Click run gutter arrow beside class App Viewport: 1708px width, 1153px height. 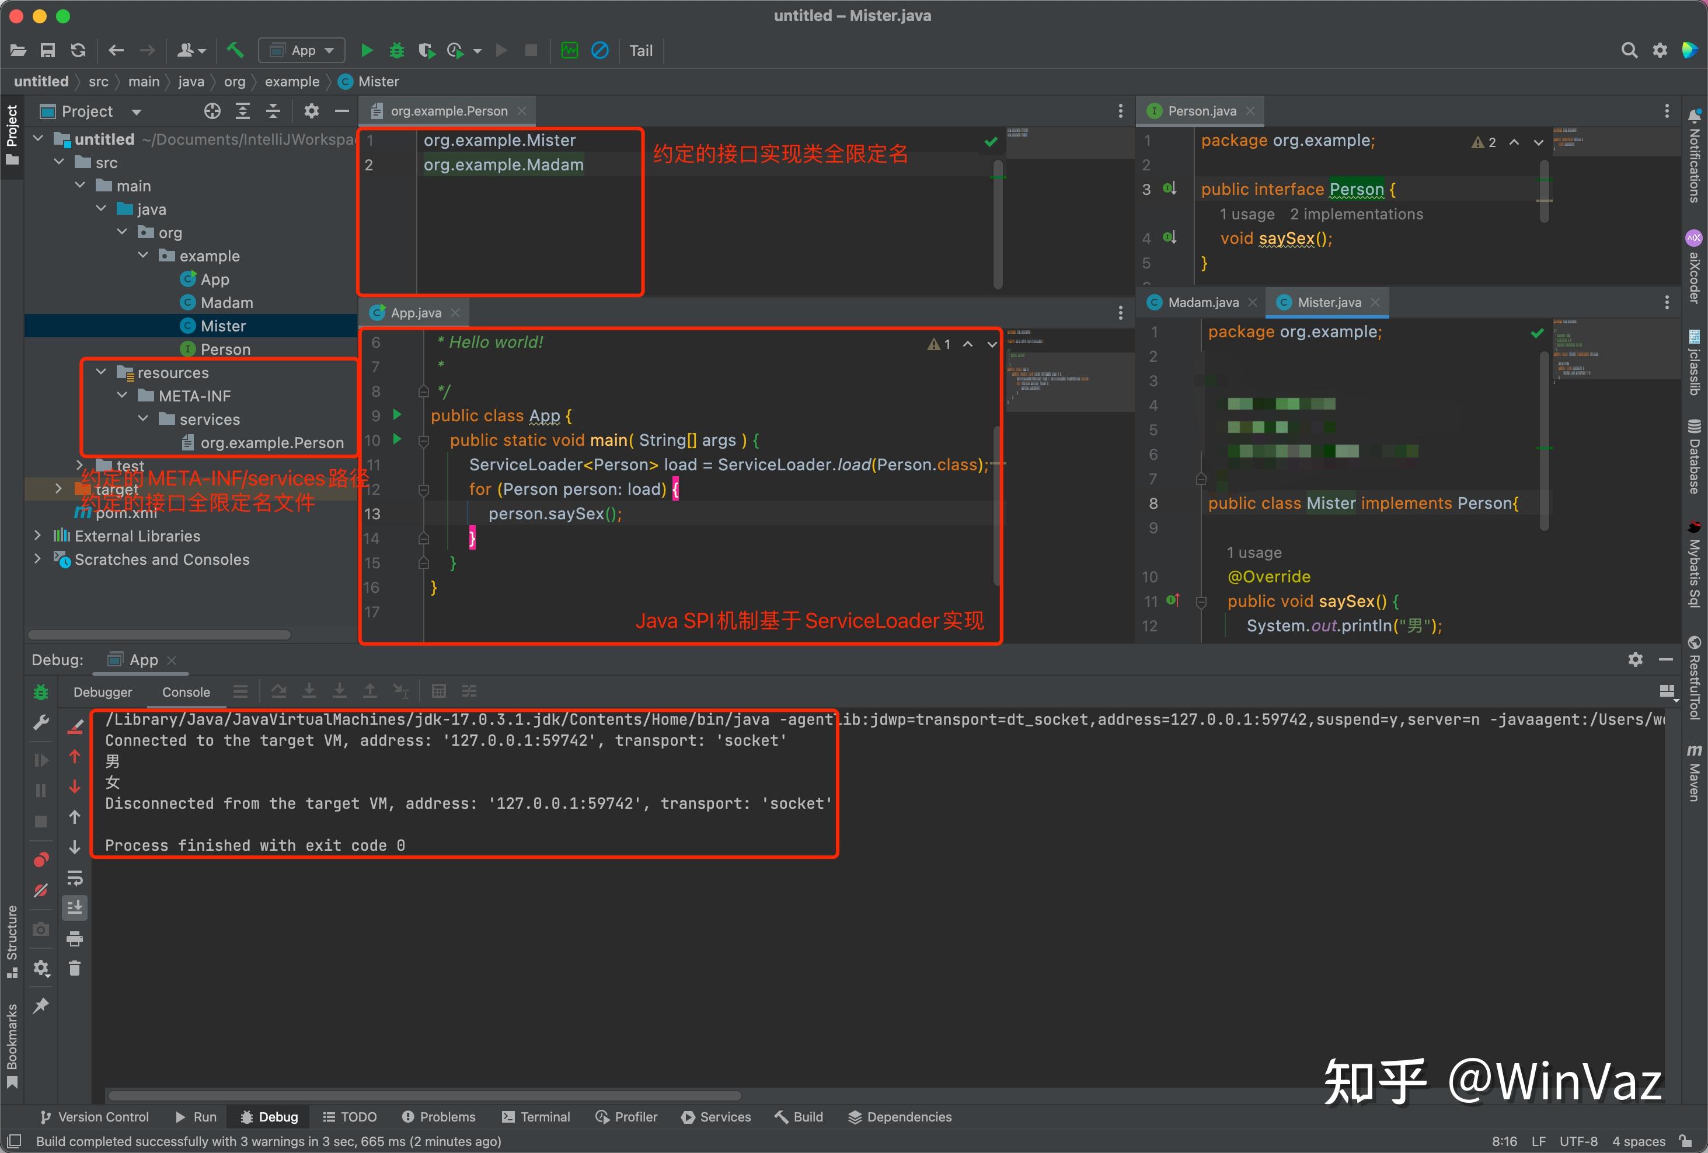tap(398, 415)
